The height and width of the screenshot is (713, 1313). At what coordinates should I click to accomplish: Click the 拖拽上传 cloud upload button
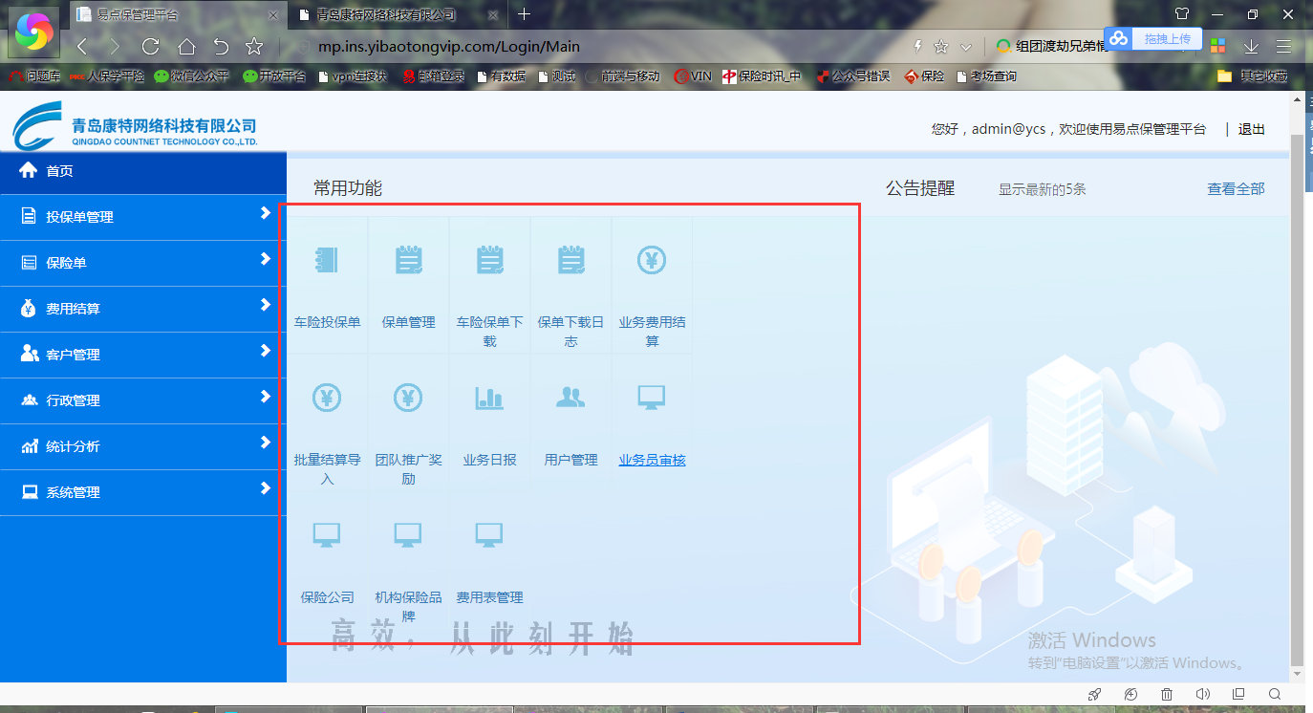[x=1153, y=38]
